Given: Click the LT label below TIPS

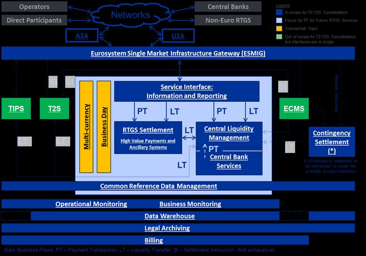Looking at the screenshot, I should 24,142.
